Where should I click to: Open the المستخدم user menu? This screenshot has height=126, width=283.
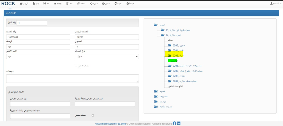click(x=276, y=4)
